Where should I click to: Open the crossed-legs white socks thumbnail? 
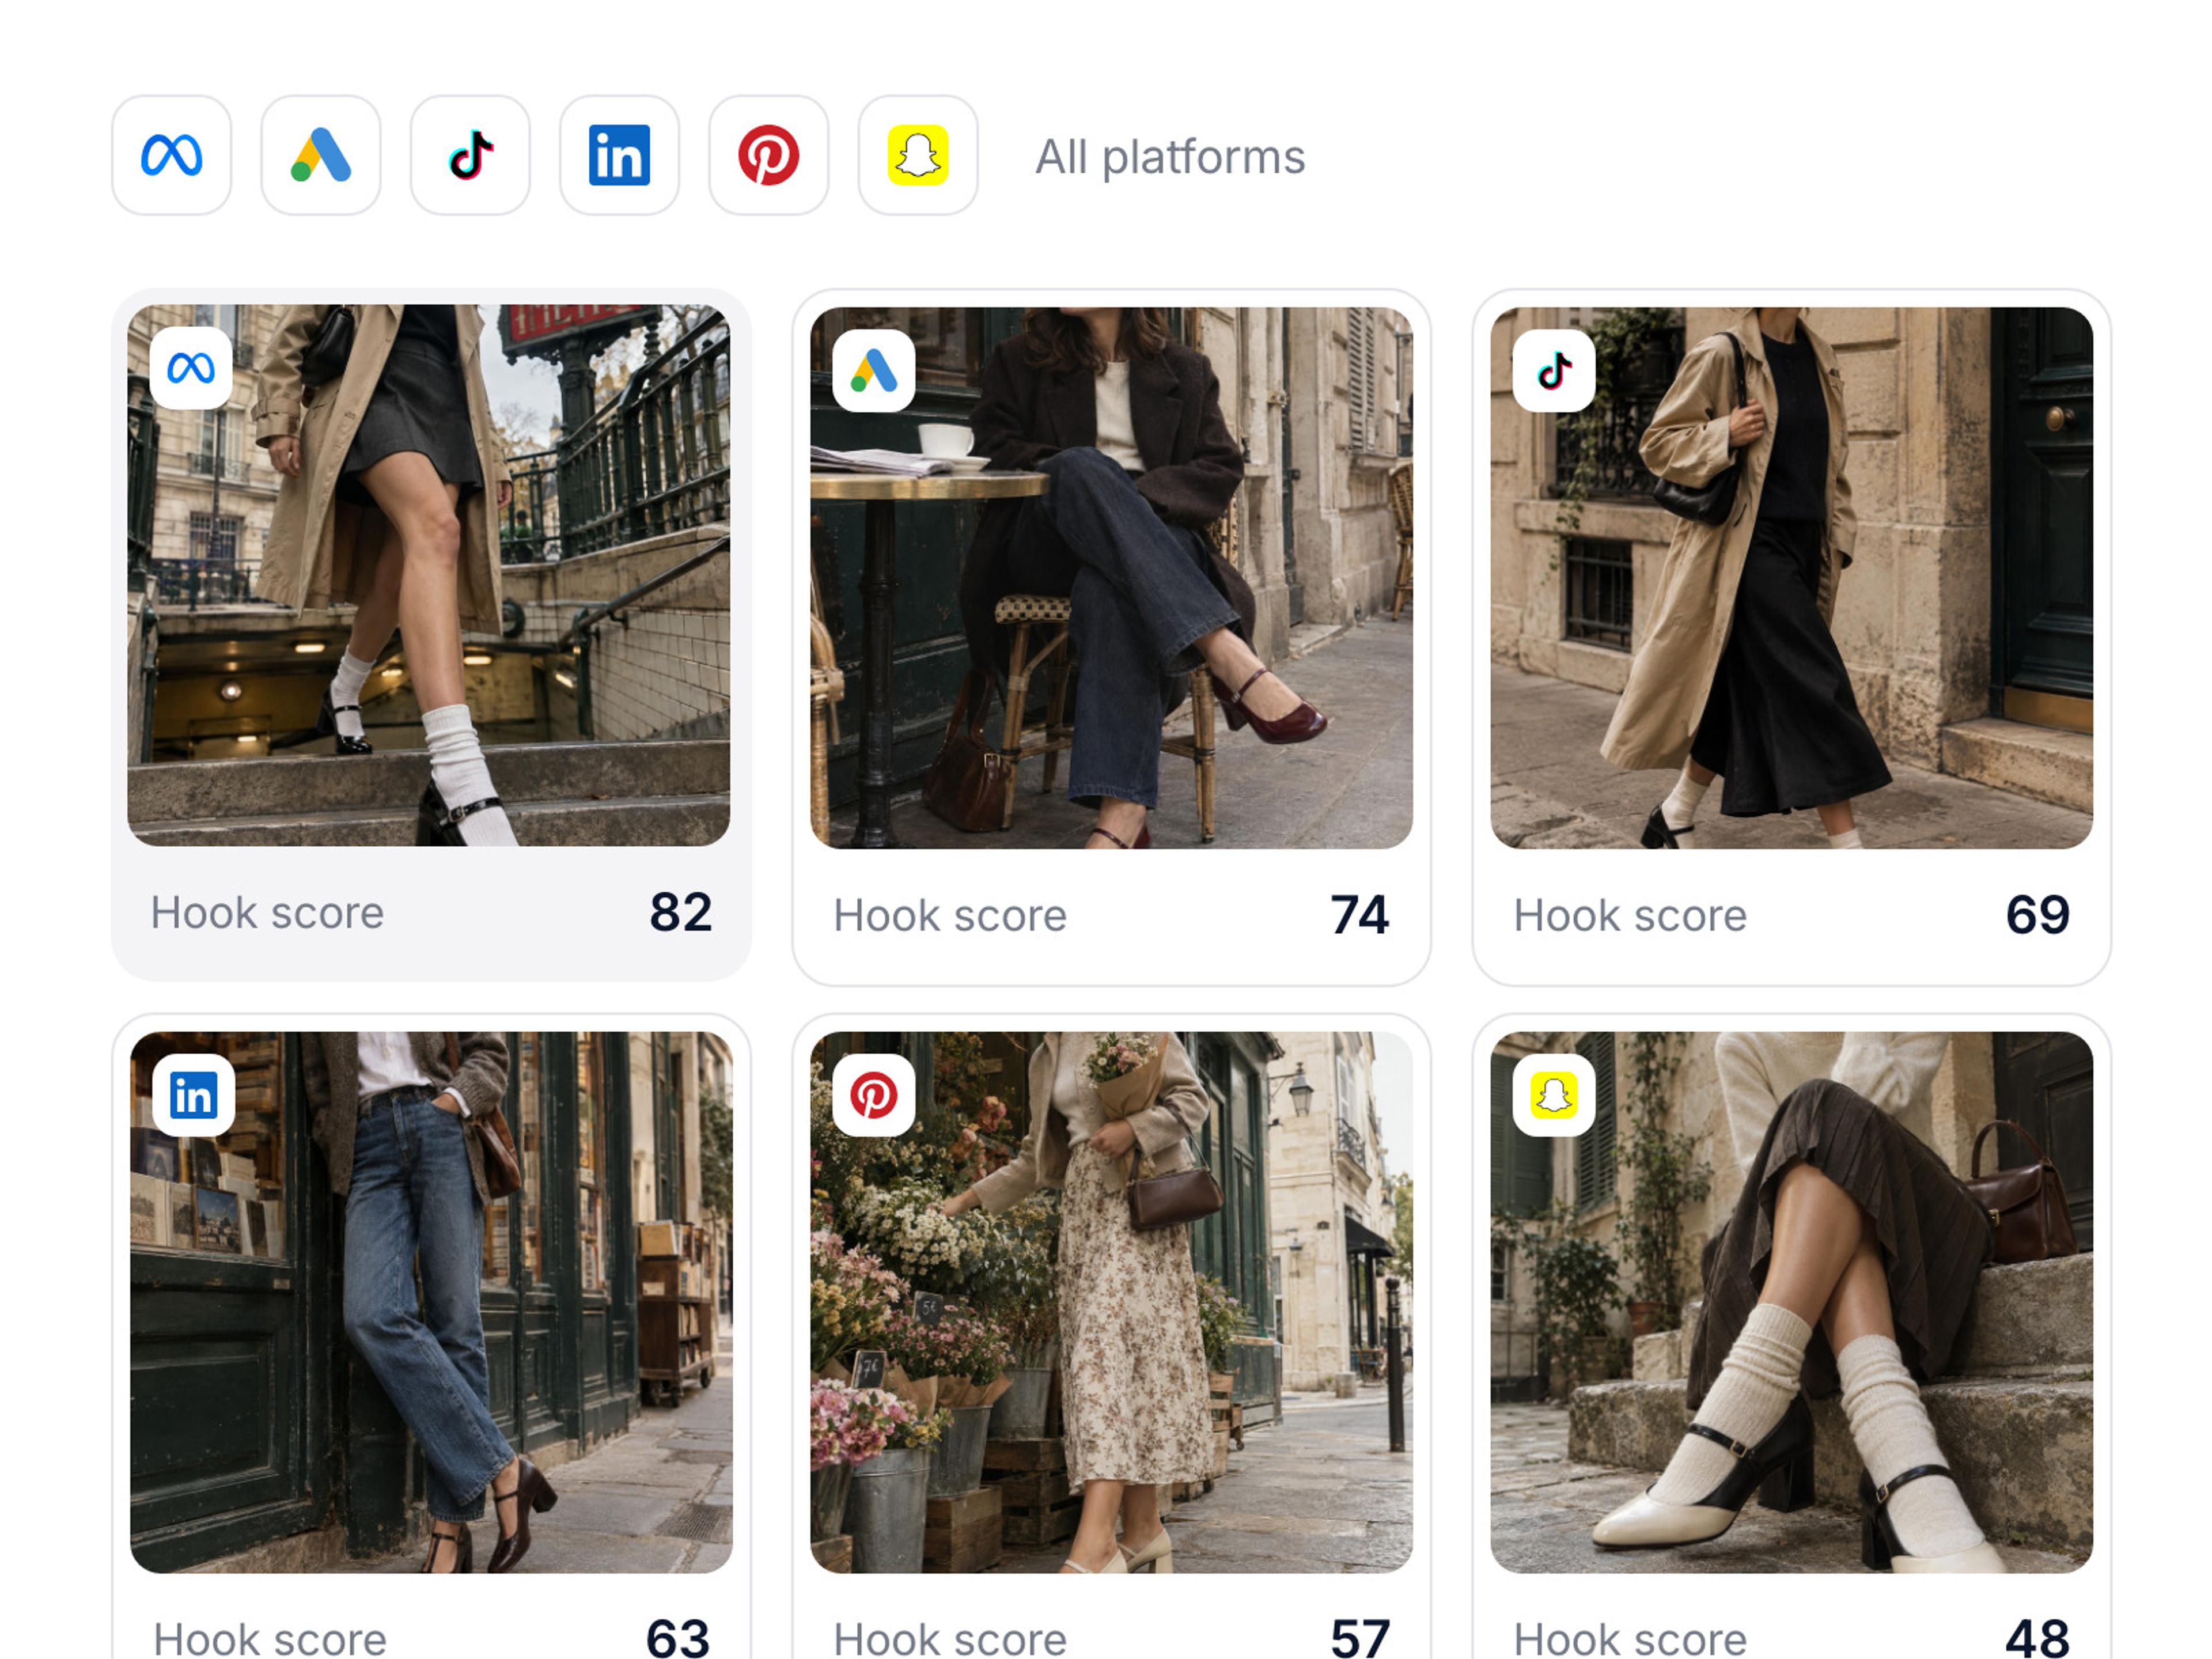tap(1791, 1302)
